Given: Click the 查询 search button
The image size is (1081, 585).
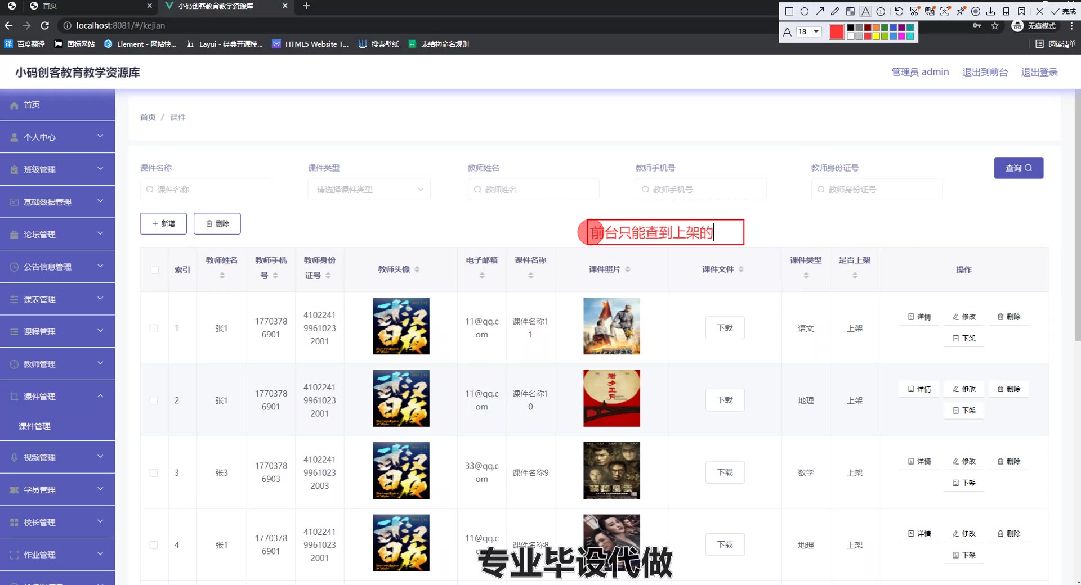Looking at the screenshot, I should 1019,168.
